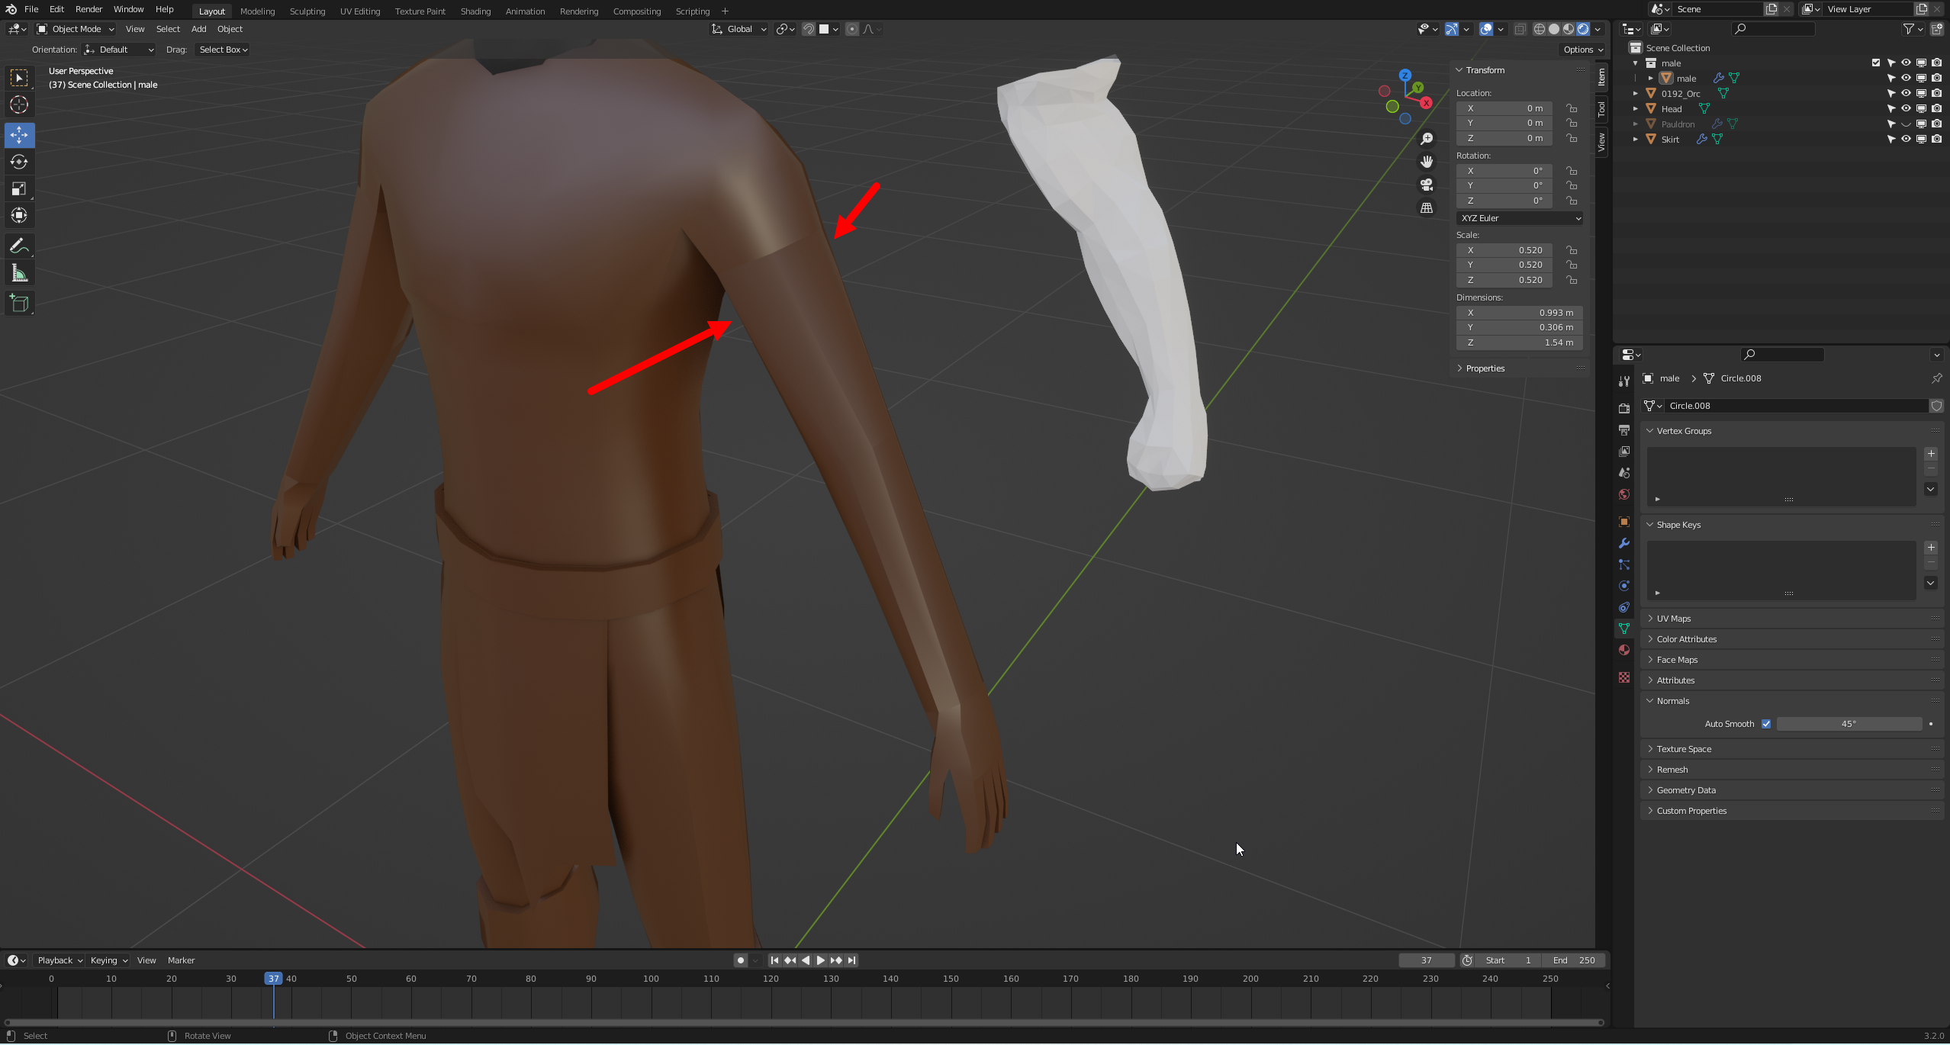Open the Render menu
This screenshot has height=1045, width=1950.
pos(88,9)
